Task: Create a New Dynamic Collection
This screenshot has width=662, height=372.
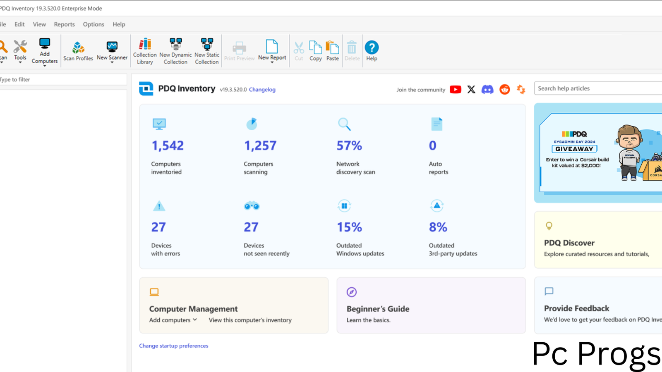Action: [x=175, y=51]
